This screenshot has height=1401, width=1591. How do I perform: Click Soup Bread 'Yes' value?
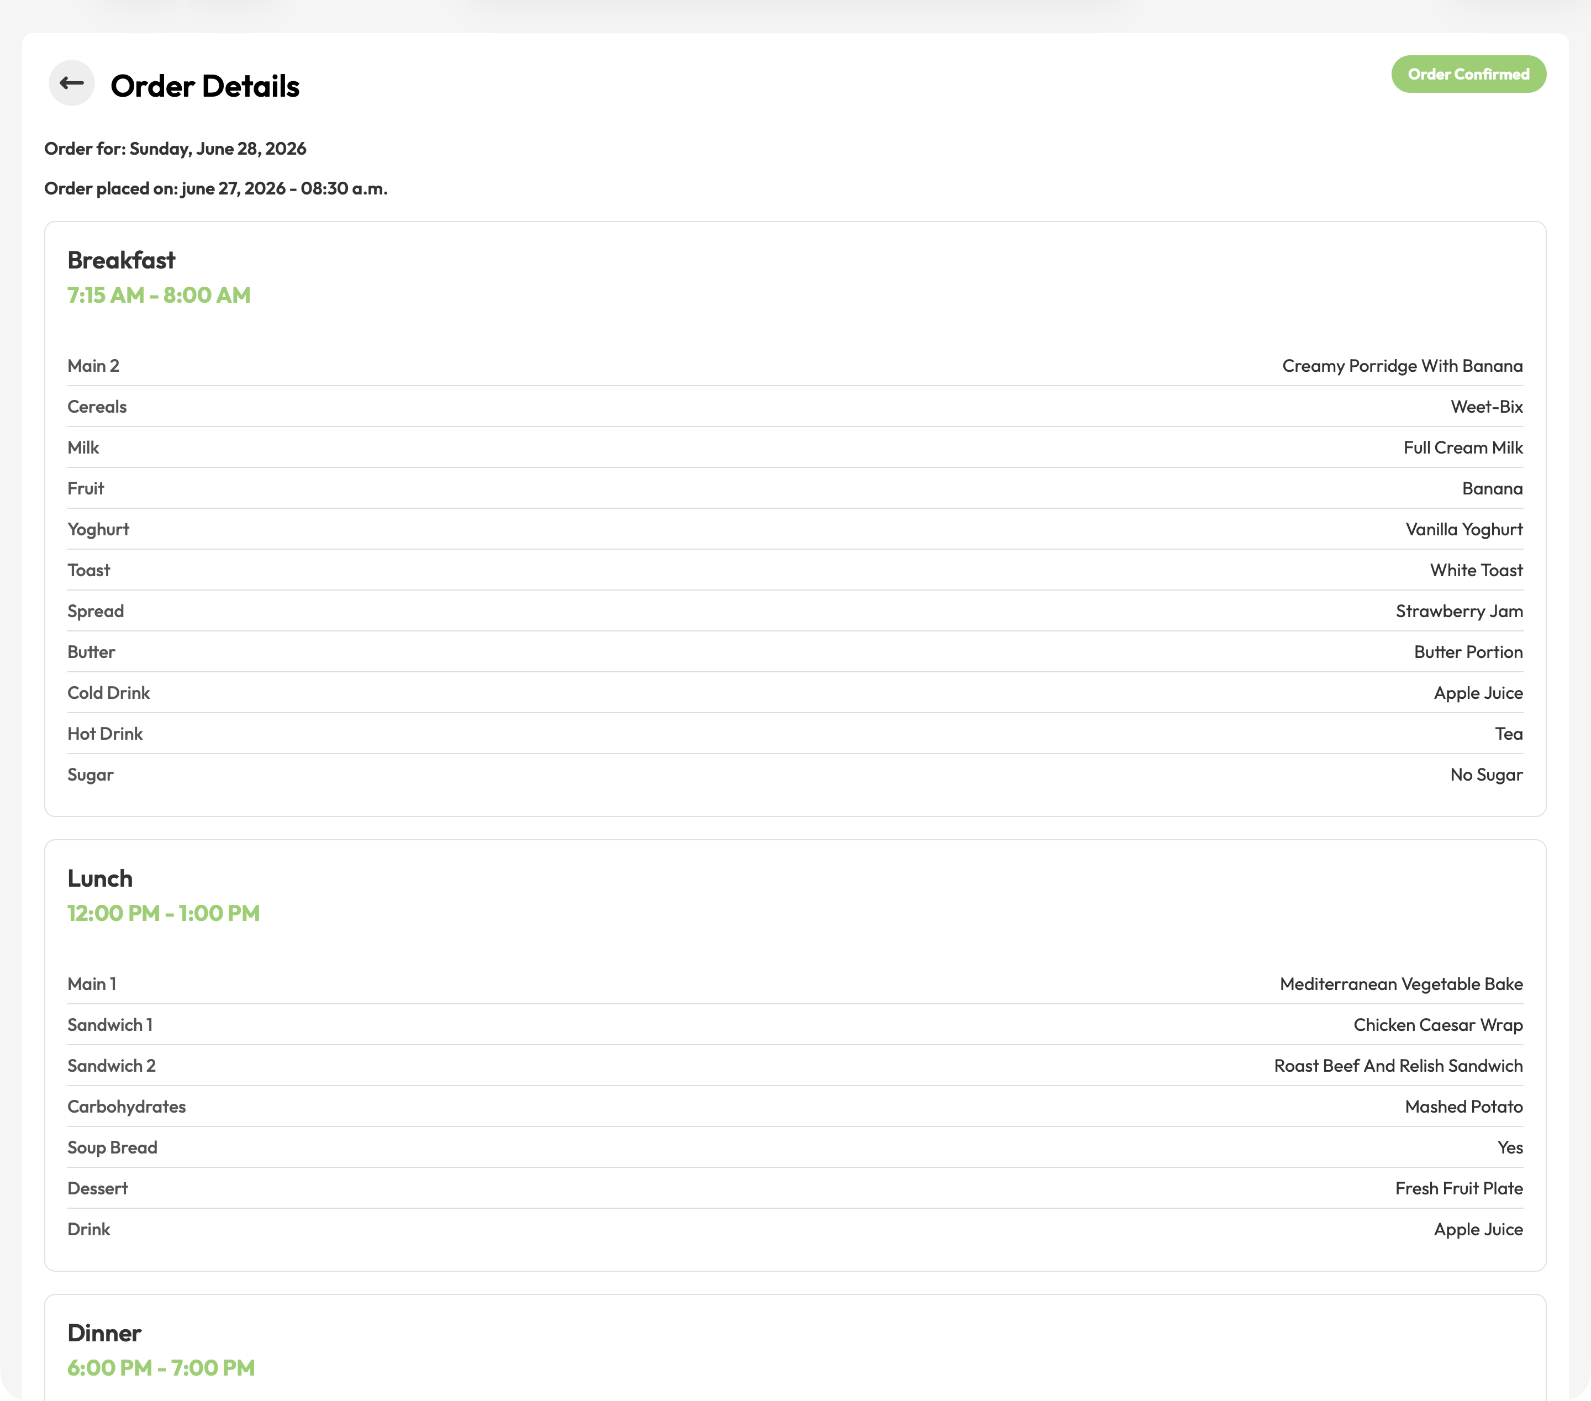click(x=1509, y=1147)
